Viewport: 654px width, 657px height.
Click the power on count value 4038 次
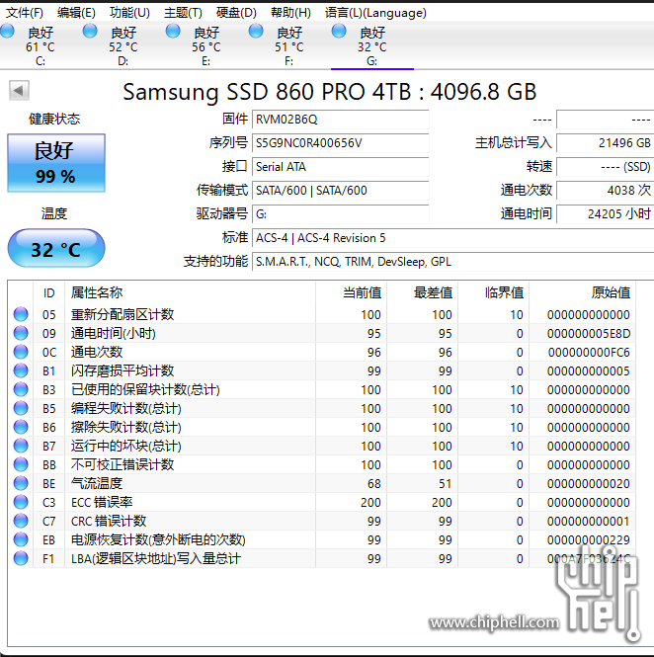[x=605, y=191]
